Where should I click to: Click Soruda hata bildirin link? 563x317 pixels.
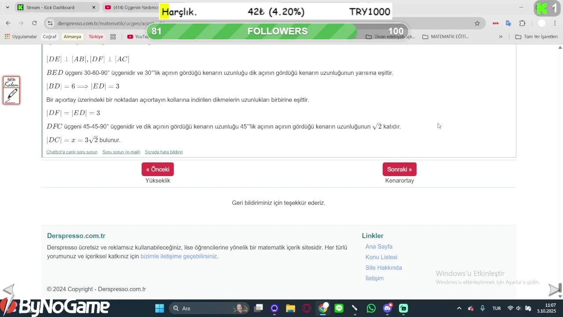[x=164, y=152]
